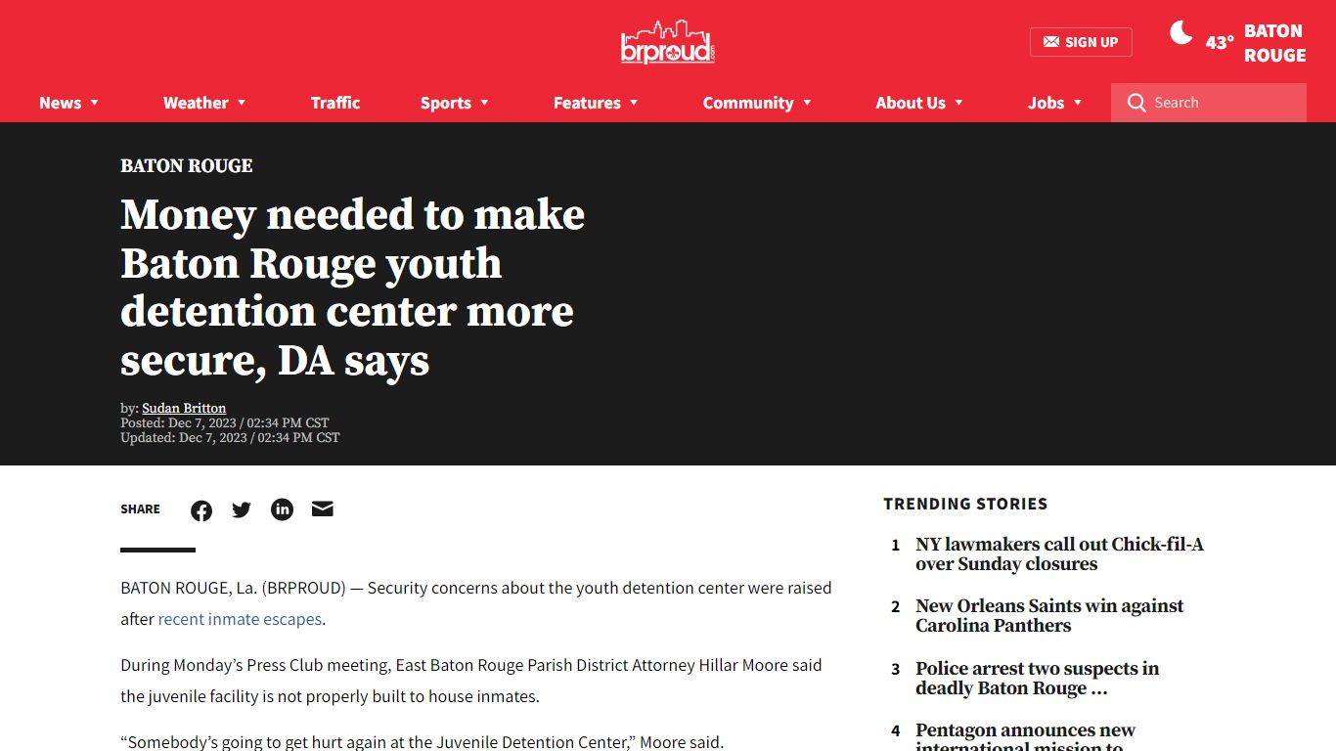Click the Updated Dec 7, 2023 timestamp
The image size is (1336, 751).
click(230, 438)
